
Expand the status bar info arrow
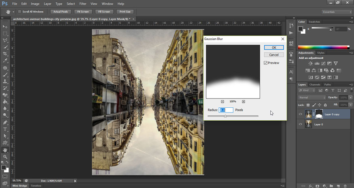(x=75, y=181)
